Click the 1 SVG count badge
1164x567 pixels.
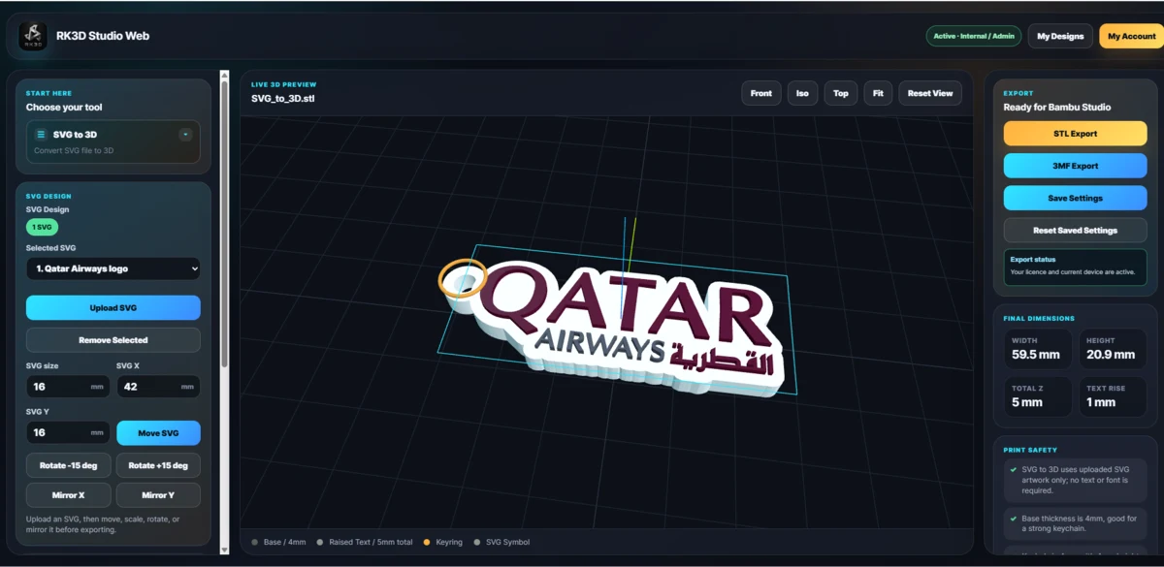(x=42, y=227)
